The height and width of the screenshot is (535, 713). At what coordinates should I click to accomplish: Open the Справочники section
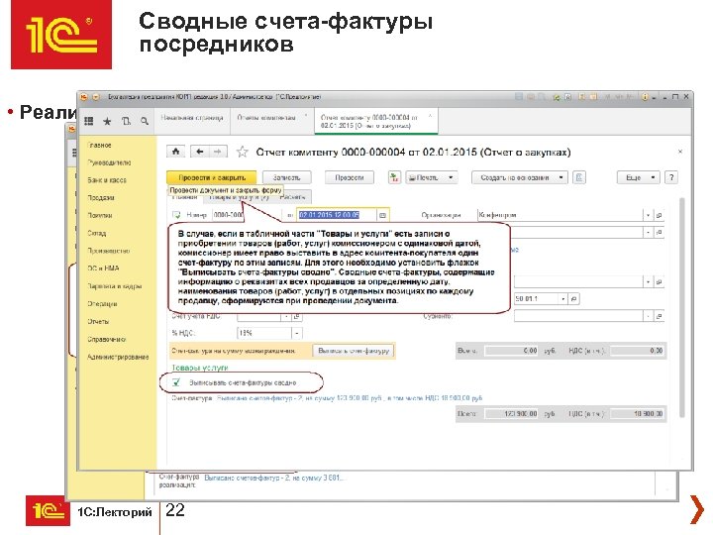coord(107,340)
